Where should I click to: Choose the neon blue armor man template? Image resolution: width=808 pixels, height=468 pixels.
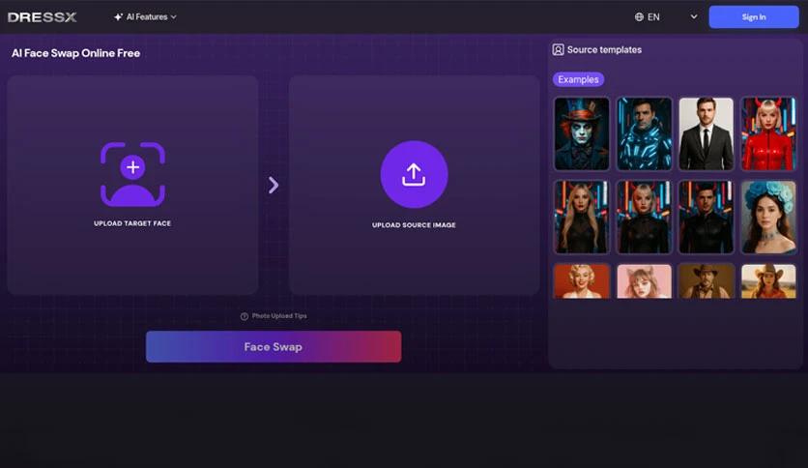pos(644,133)
